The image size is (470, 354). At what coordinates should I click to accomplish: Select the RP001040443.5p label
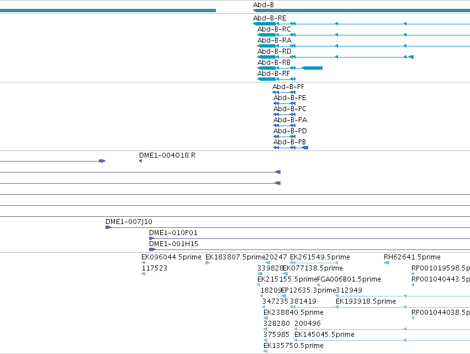pos(441,279)
